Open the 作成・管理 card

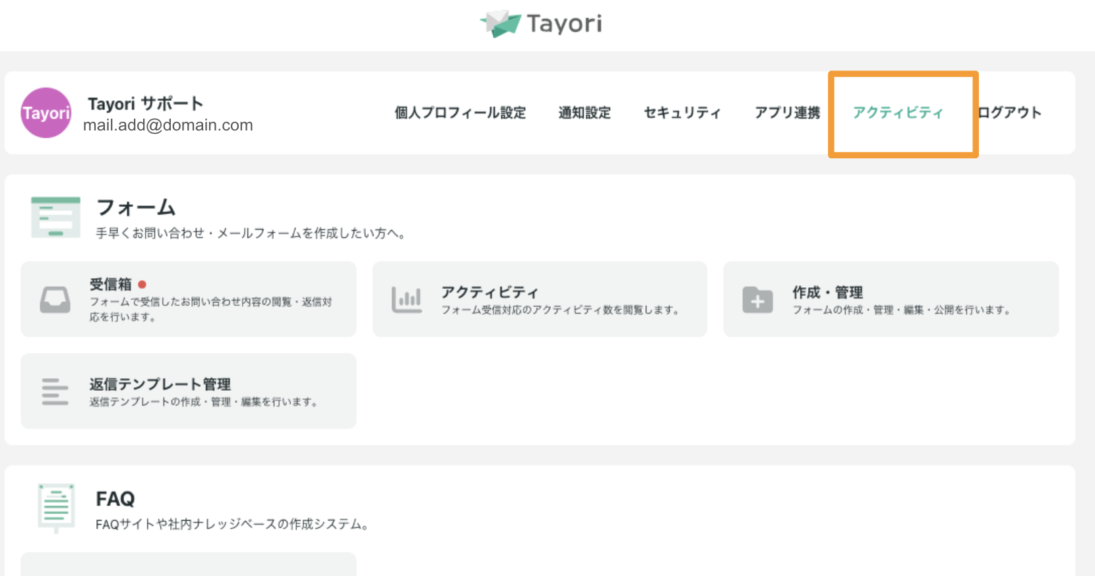tap(891, 299)
